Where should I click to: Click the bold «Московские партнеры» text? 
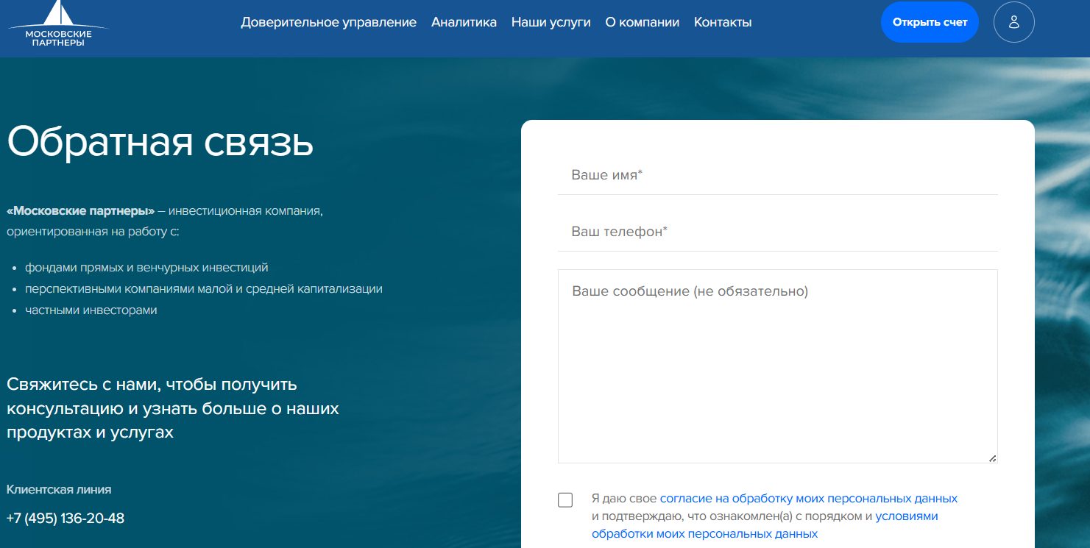tap(80, 211)
